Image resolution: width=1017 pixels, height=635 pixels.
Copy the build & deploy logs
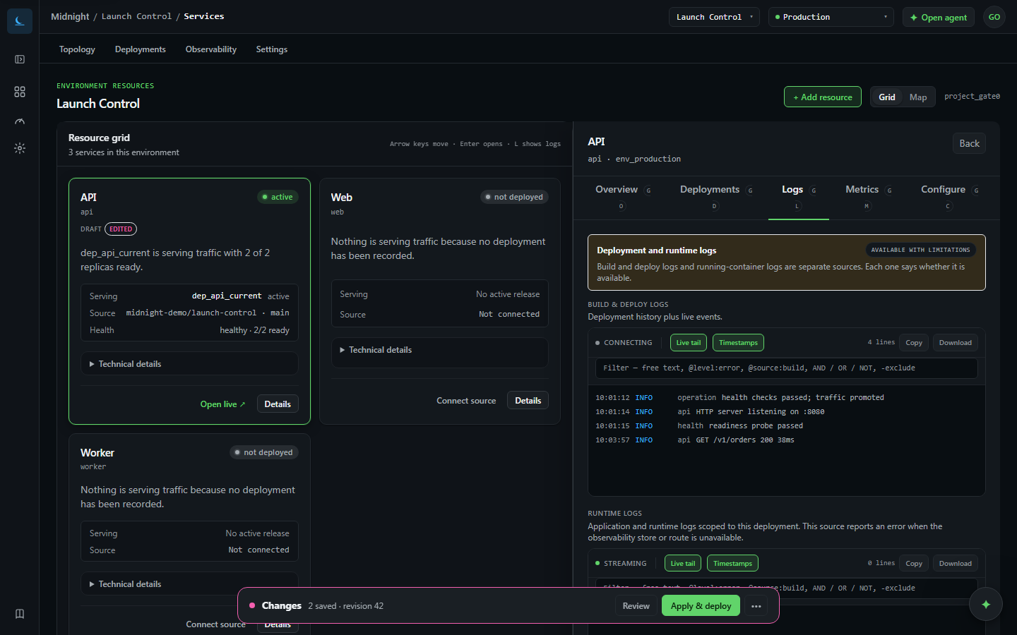(x=914, y=343)
